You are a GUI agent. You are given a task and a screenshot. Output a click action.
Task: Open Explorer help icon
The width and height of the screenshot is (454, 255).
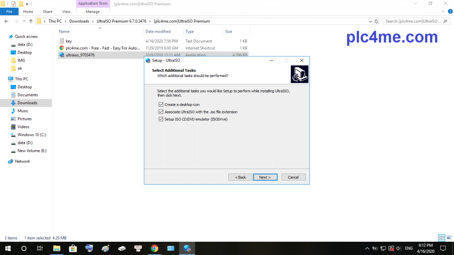tap(450, 12)
